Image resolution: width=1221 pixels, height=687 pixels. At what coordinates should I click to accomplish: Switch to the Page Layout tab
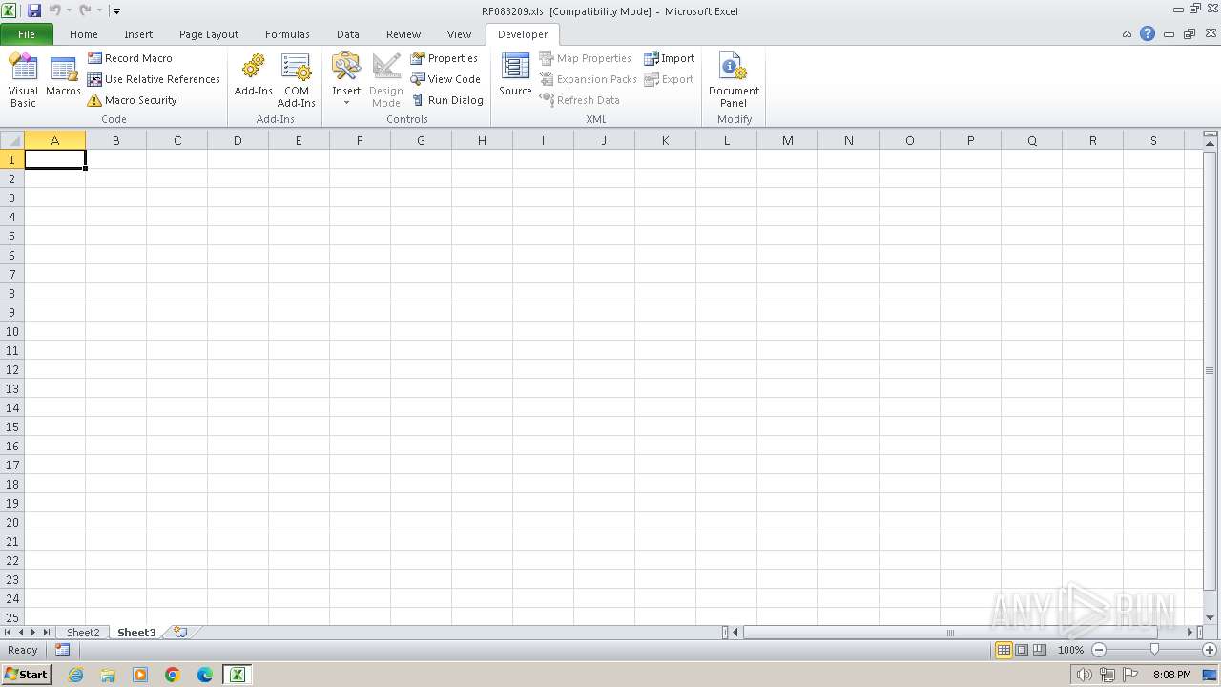point(209,34)
